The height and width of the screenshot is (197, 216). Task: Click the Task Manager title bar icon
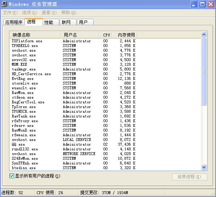point(4,4)
